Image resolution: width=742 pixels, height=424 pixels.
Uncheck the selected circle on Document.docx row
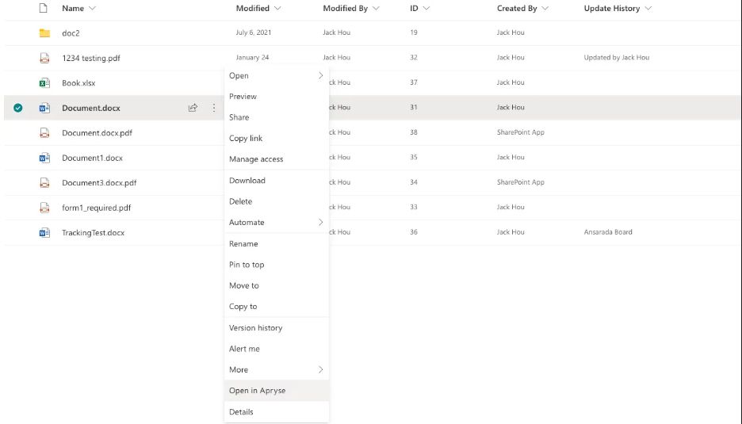point(18,108)
